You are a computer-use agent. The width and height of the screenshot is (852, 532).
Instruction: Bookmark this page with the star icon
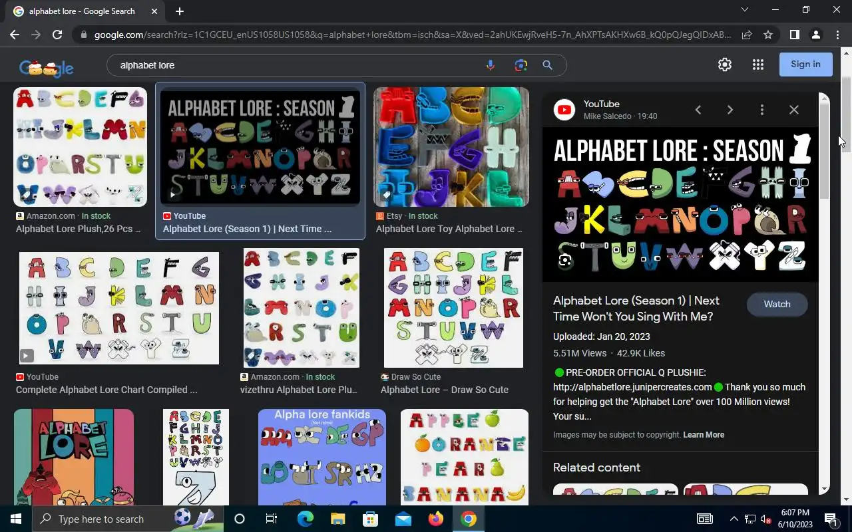(x=768, y=35)
